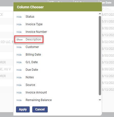Hide the Source column

click(19, 85)
